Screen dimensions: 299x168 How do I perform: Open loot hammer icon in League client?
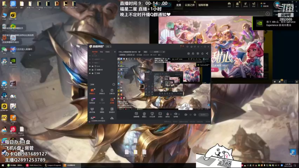click(246, 4)
